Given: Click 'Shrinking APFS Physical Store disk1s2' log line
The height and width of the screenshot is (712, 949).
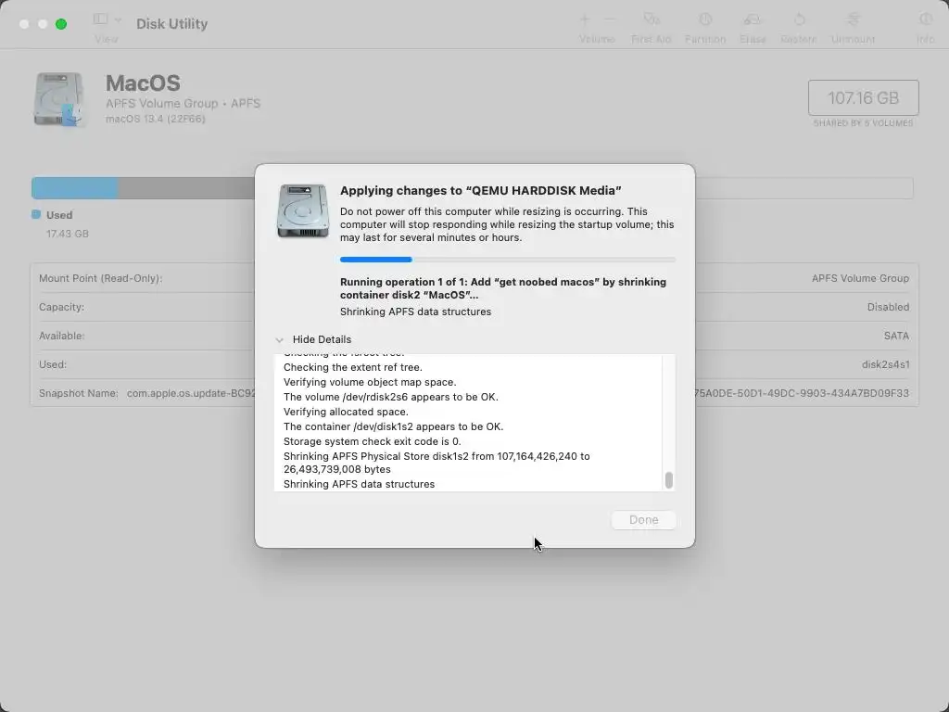Looking at the screenshot, I should click(x=437, y=463).
